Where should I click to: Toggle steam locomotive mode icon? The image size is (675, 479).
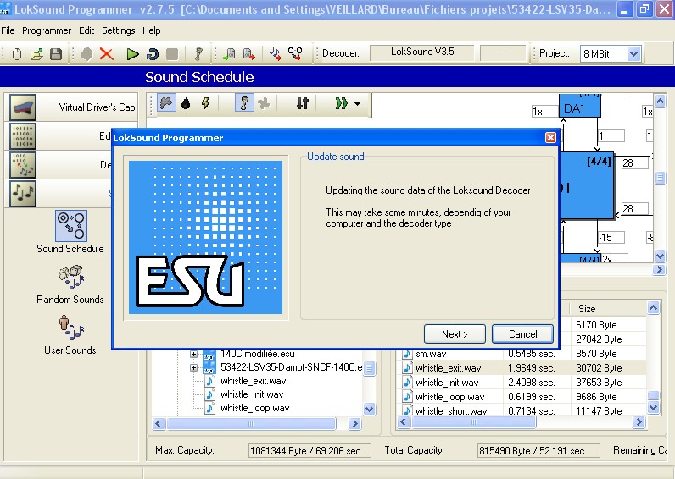[166, 103]
